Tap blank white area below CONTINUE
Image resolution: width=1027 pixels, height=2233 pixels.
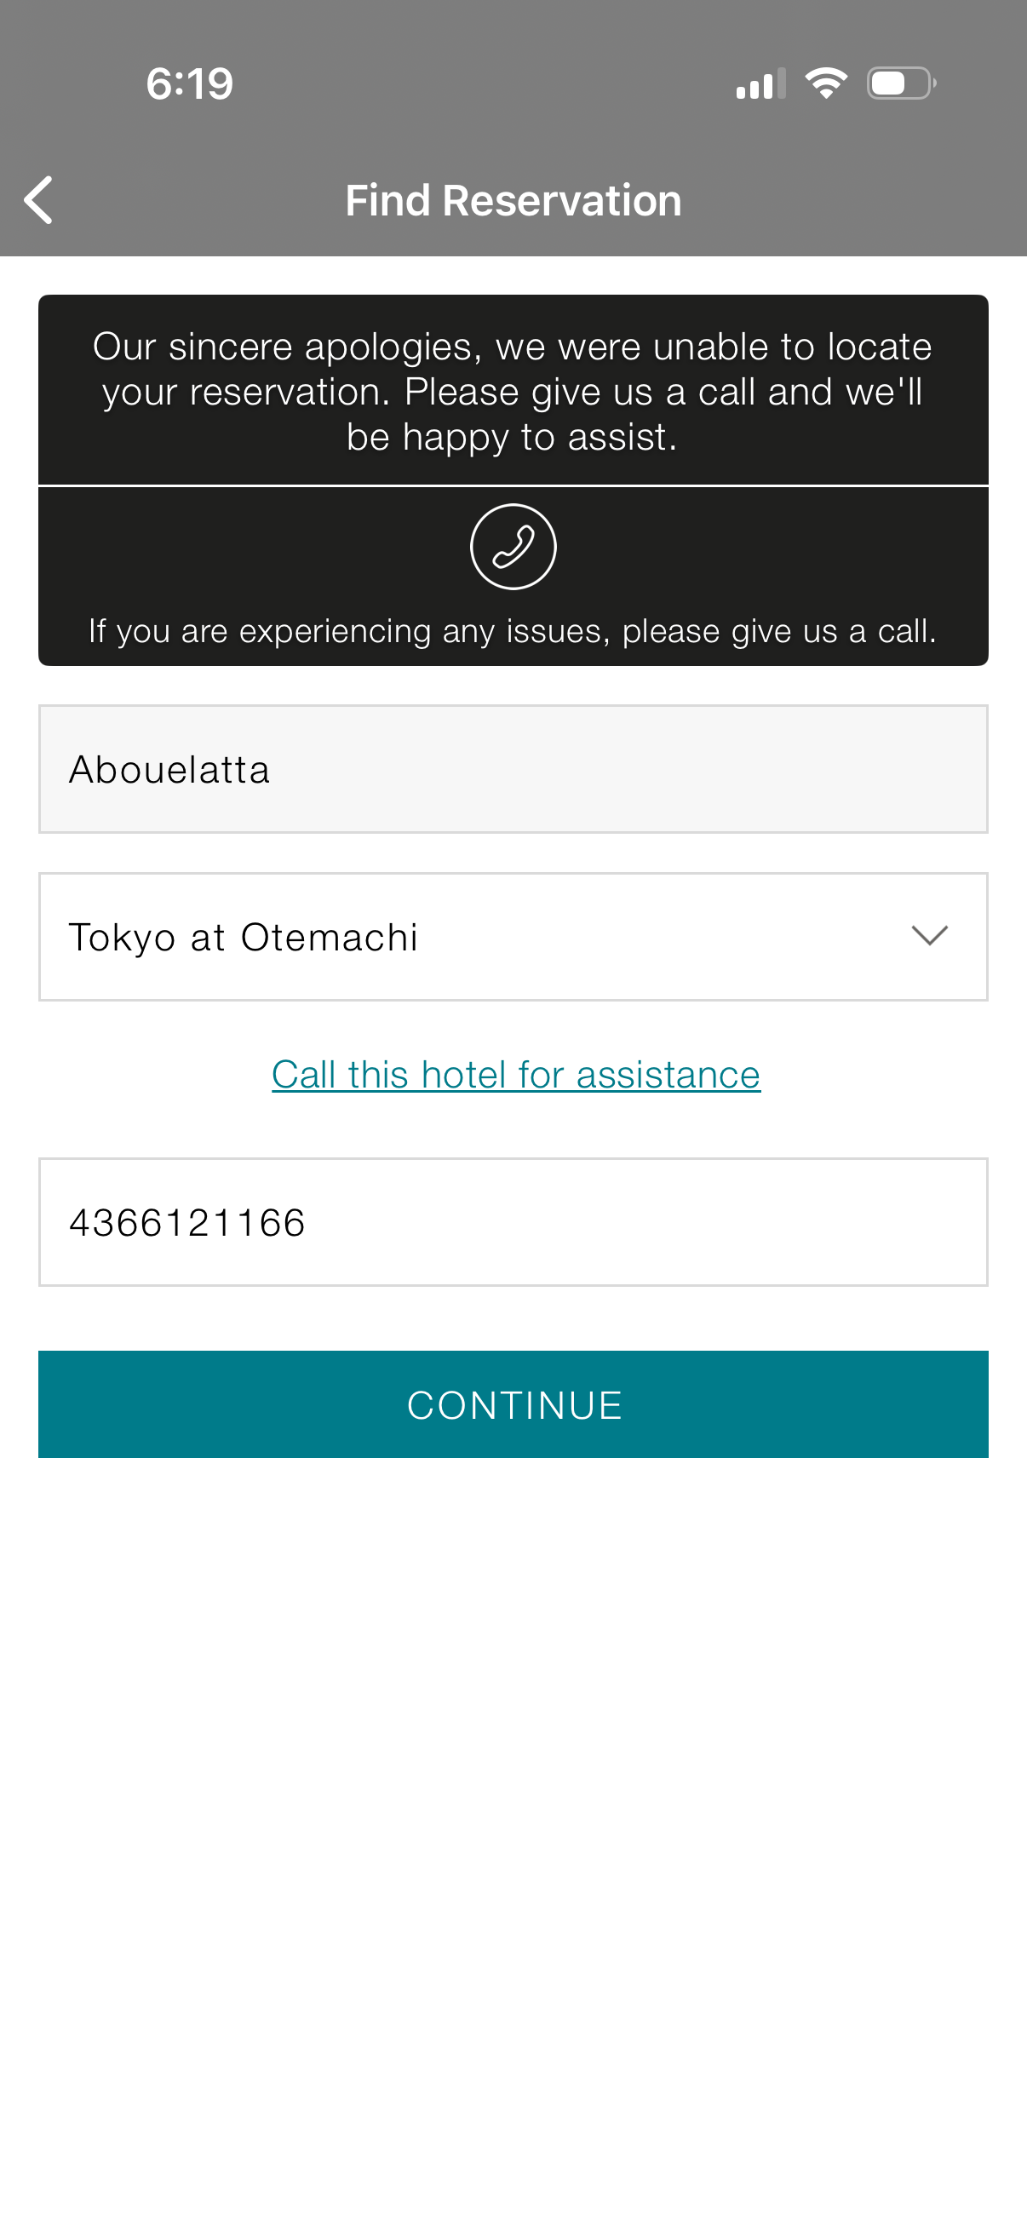click(x=513, y=1821)
